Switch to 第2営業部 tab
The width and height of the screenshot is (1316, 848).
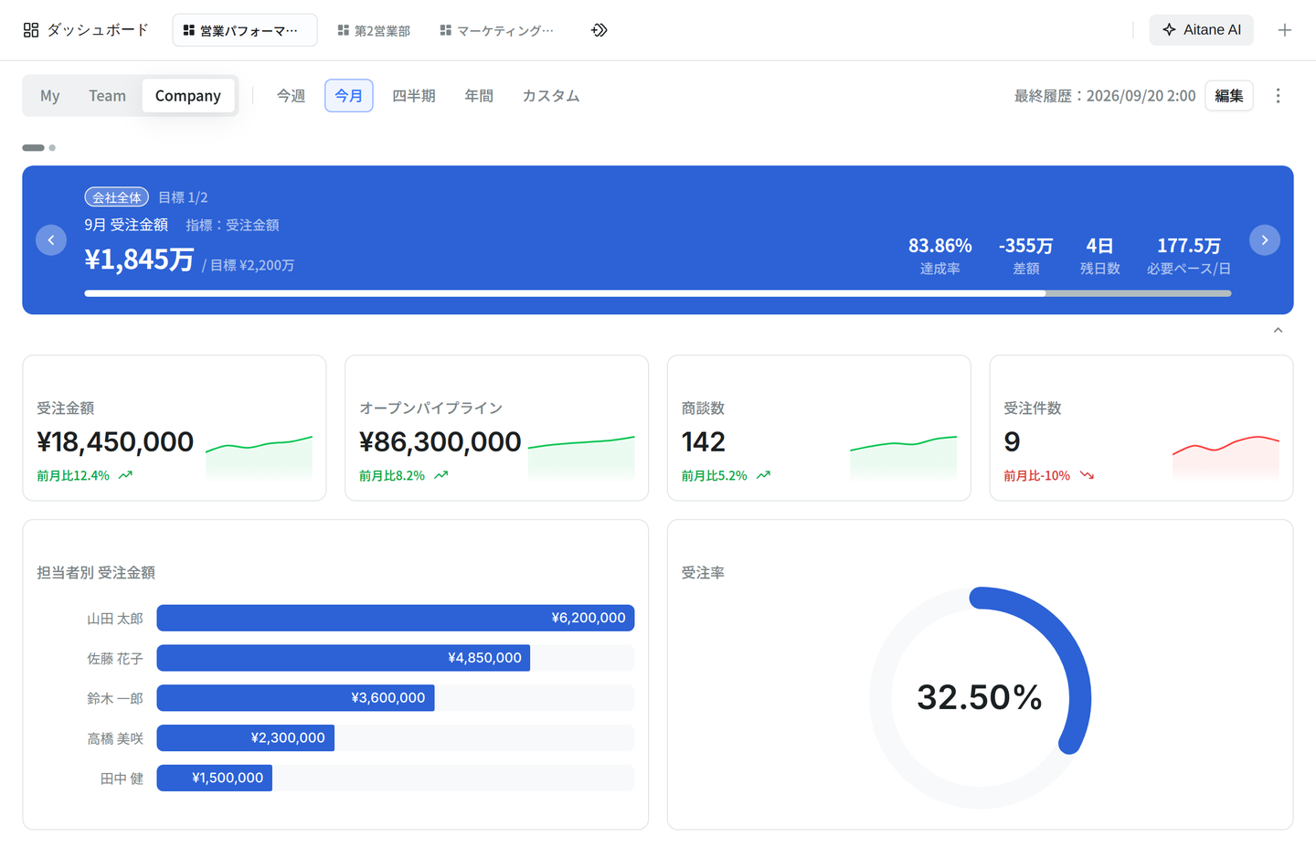tap(374, 30)
